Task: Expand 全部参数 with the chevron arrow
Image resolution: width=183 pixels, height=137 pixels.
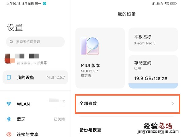Action: 173,104
